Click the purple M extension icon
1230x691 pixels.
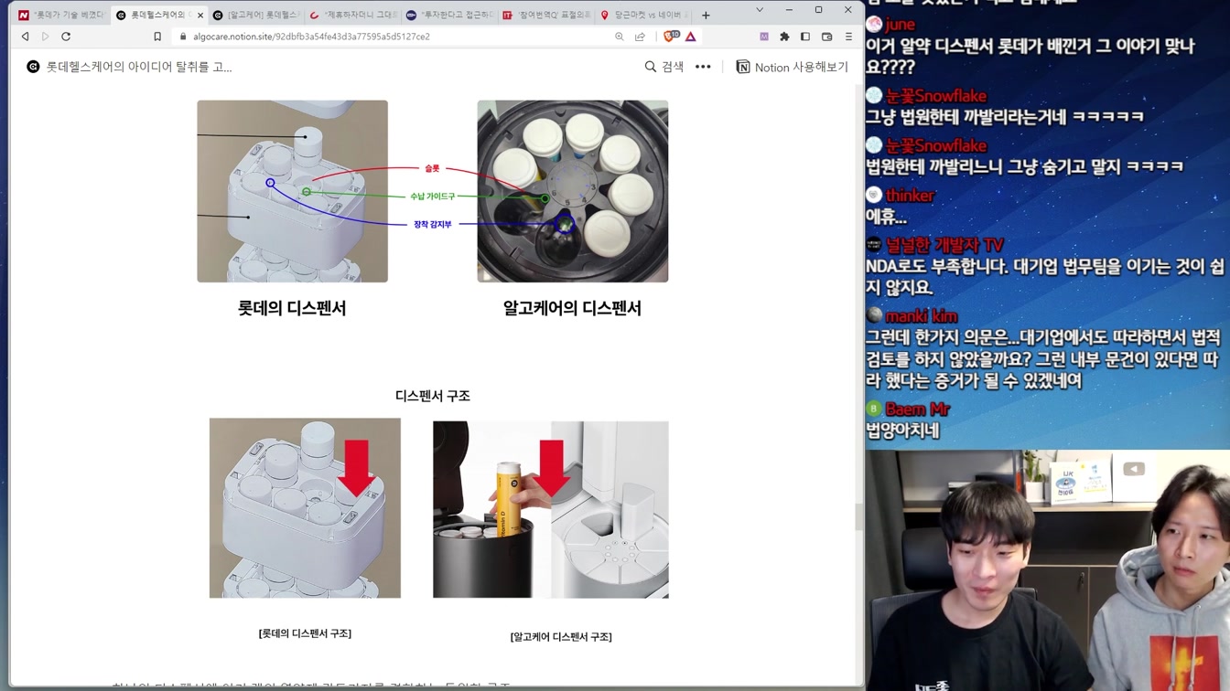pos(764,37)
